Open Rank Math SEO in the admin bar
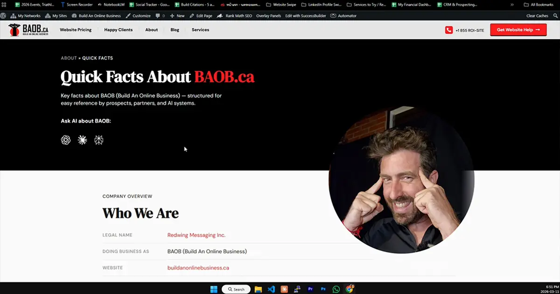Viewport: 560px width, 294px height. tap(233, 15)
